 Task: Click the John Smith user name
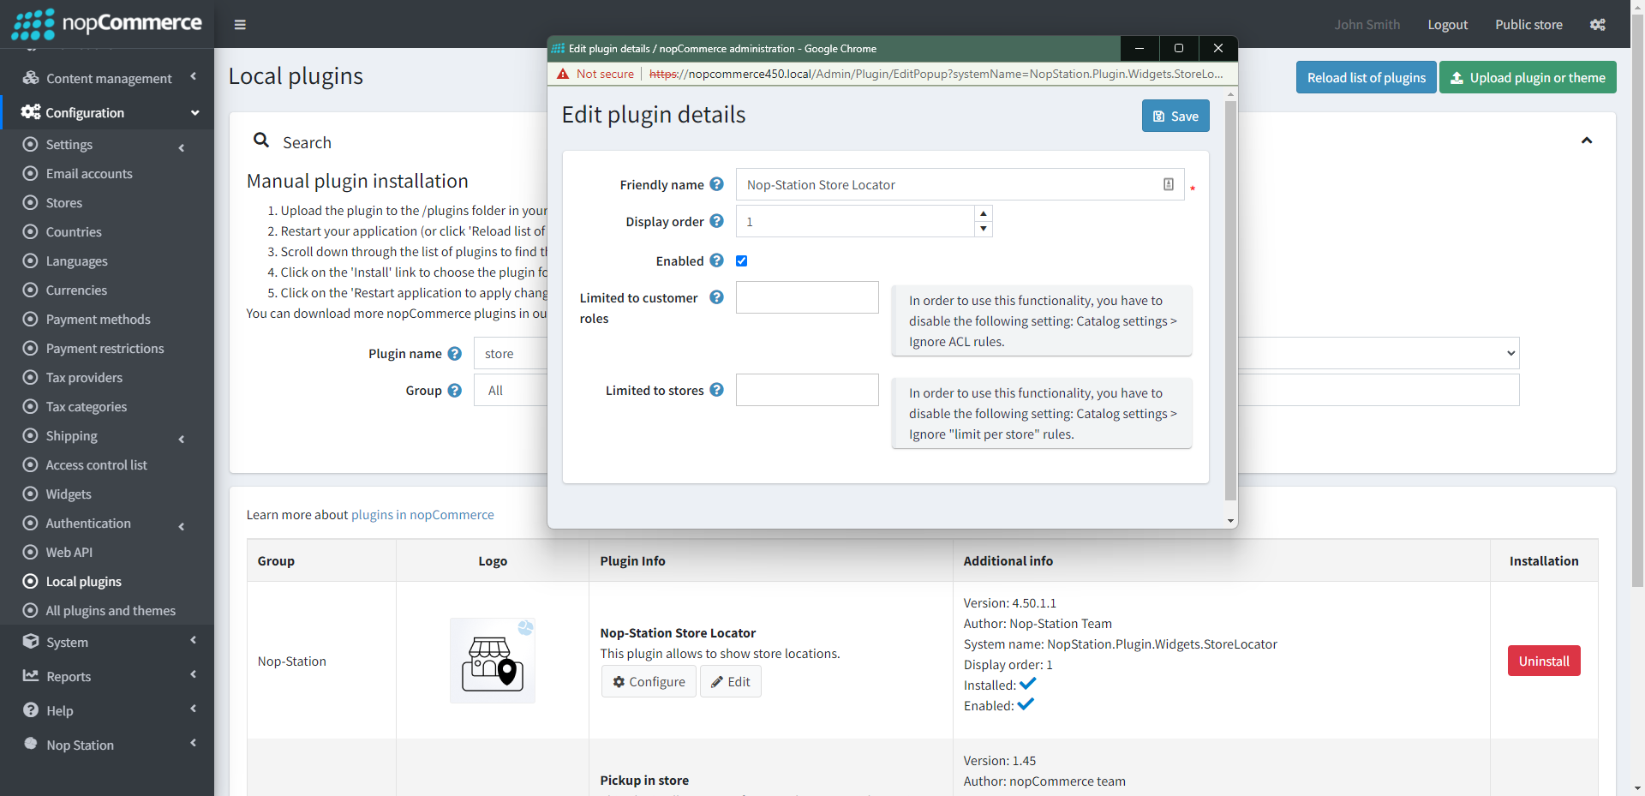tap(1367, 25)
